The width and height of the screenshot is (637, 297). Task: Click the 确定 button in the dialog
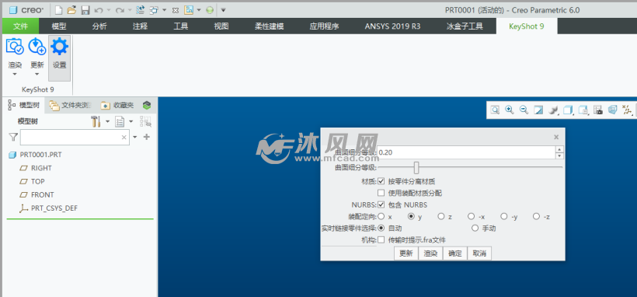pyautogui.click(x=455, y=253)
